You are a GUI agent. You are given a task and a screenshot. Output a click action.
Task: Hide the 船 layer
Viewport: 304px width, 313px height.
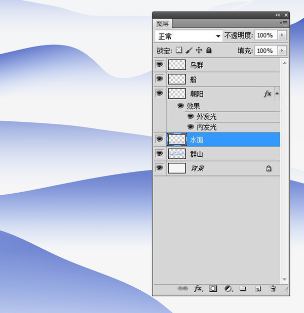click(160, 79)
